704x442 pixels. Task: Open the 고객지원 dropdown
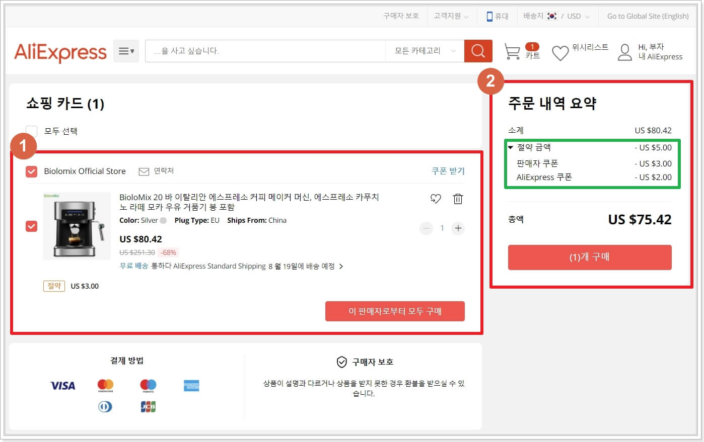pos(450,16)
